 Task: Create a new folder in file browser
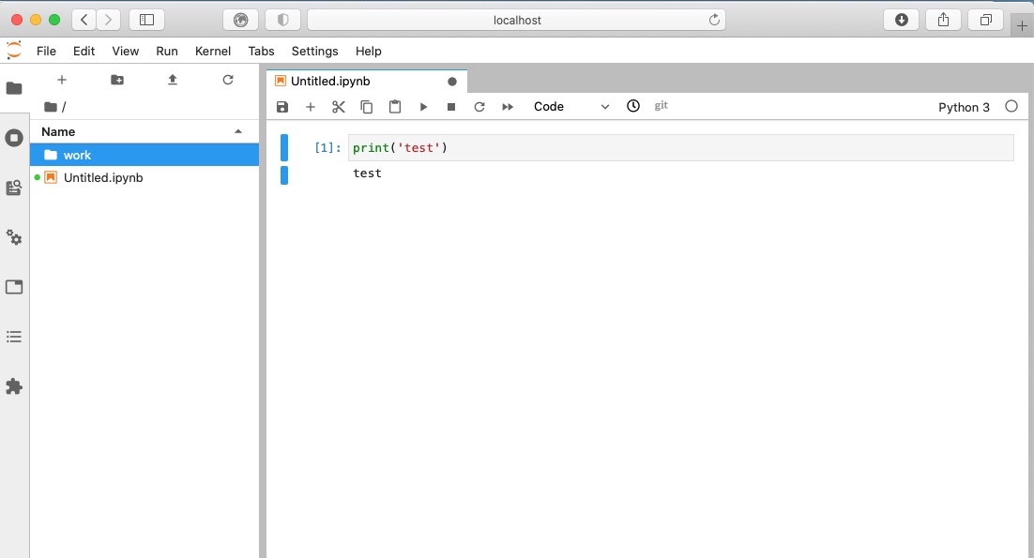[x=117, y=81]
